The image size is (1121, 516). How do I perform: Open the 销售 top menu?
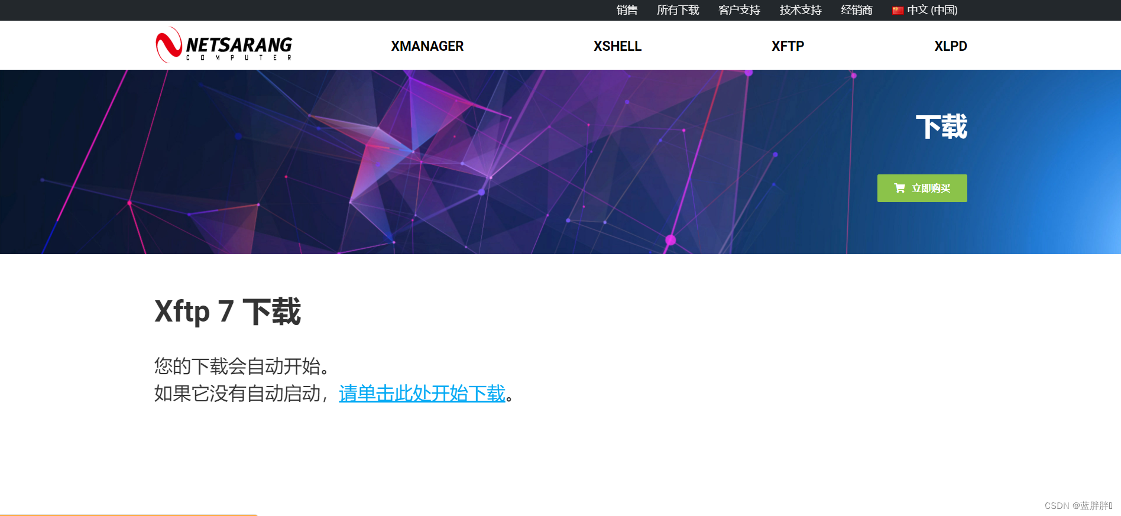coord(627,10)
